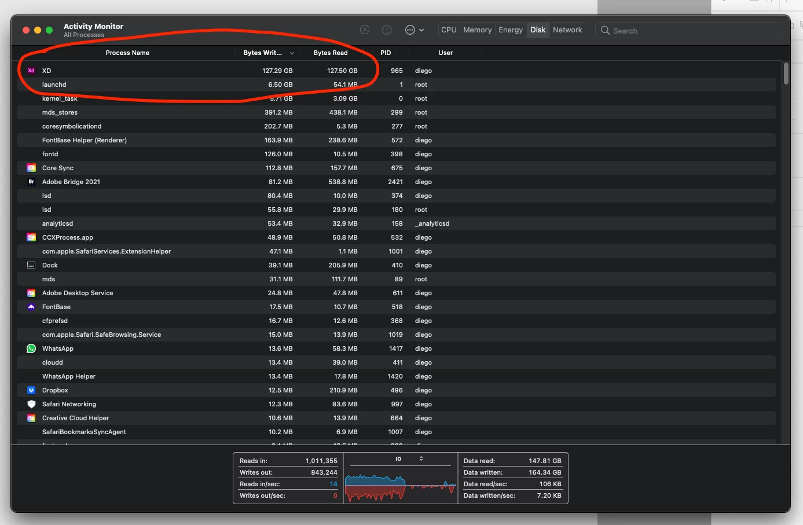Click the Core Sync app icon
The height and width of the screenshot is (525, 803).
[31, 168]
